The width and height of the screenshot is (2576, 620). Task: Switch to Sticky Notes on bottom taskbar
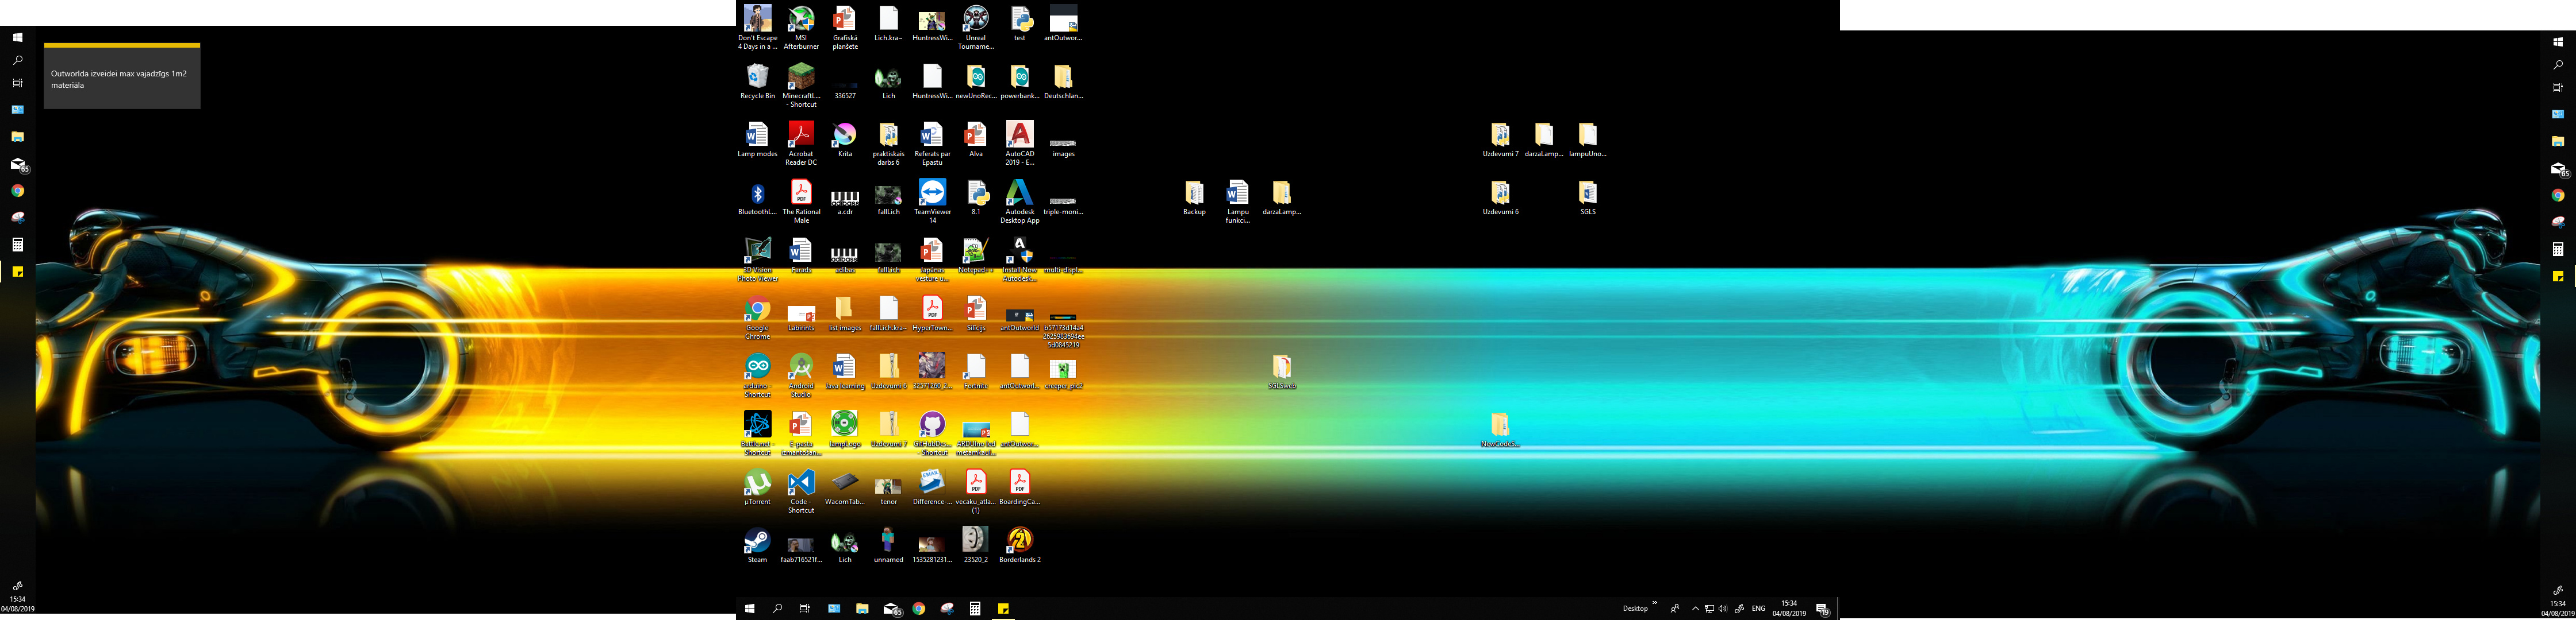click(1003, 609)
